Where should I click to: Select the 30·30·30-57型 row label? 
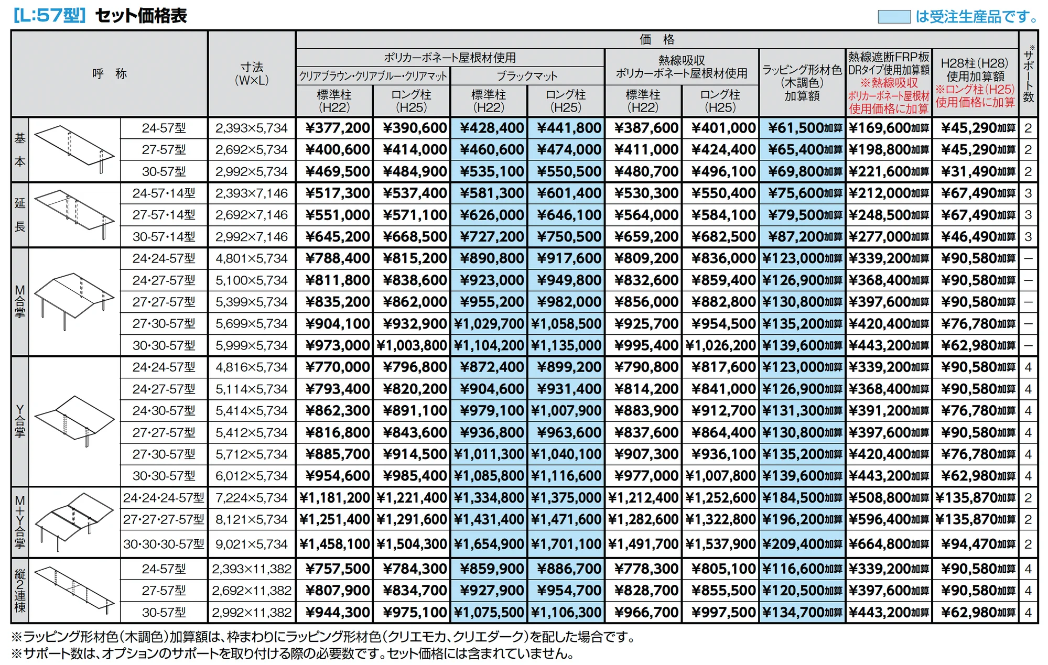(x=164, y=544)
